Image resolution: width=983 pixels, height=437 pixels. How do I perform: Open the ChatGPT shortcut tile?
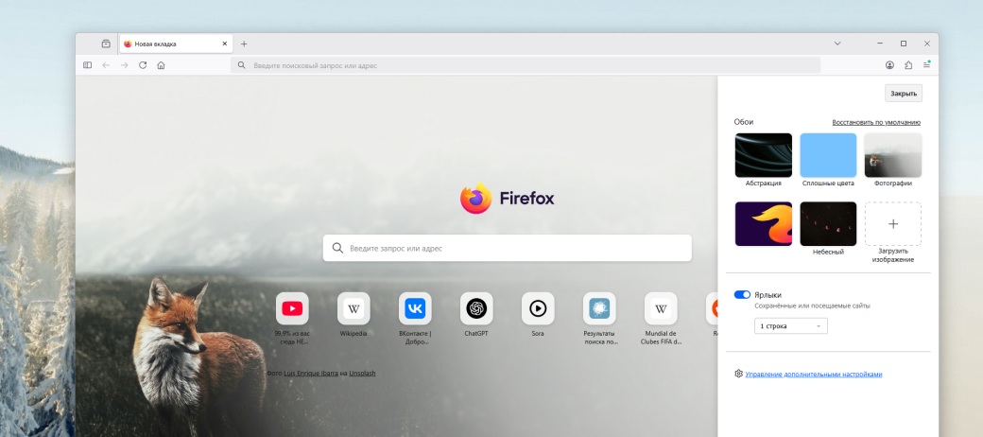point(476,308)
